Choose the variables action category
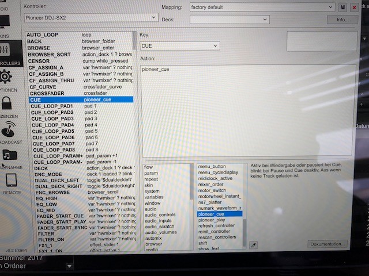The height and width of the screenshot is (276, 369). pos(154,197)
